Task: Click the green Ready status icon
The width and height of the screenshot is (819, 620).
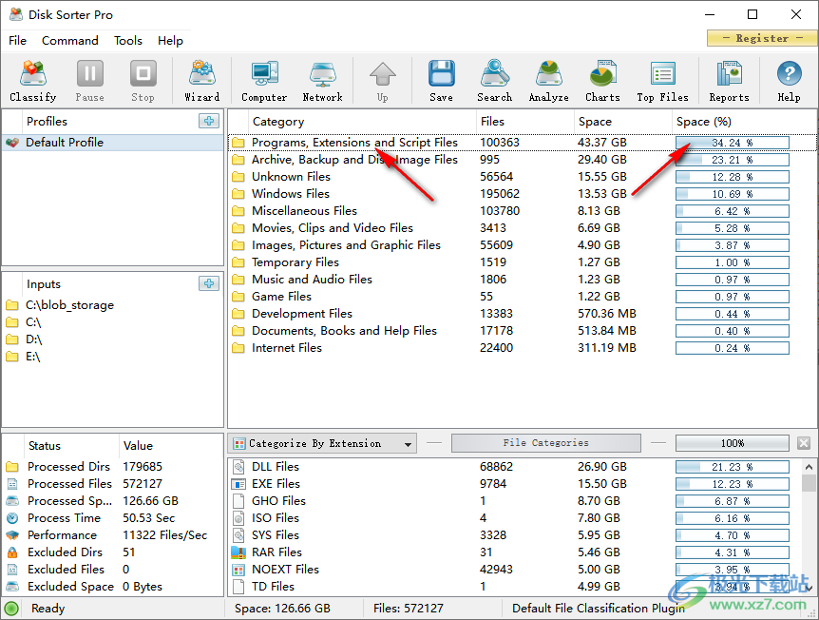Action: 11,609
